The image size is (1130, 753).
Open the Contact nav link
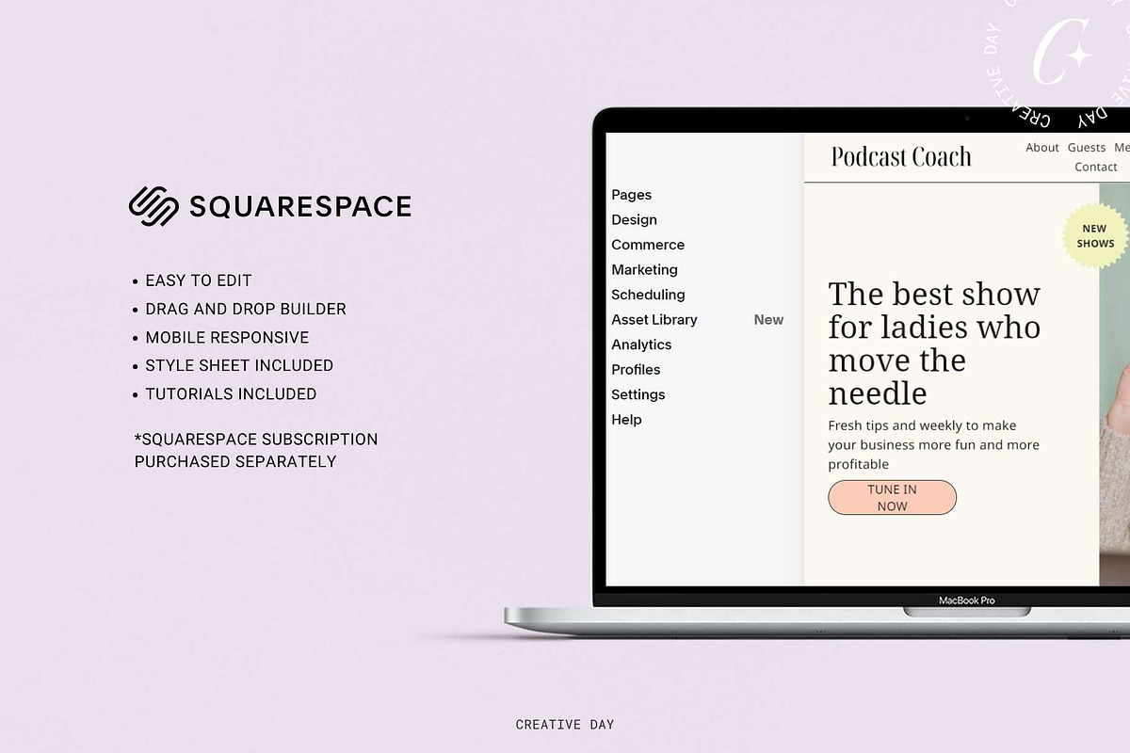pyautogui.click(x=1096, y=168)
